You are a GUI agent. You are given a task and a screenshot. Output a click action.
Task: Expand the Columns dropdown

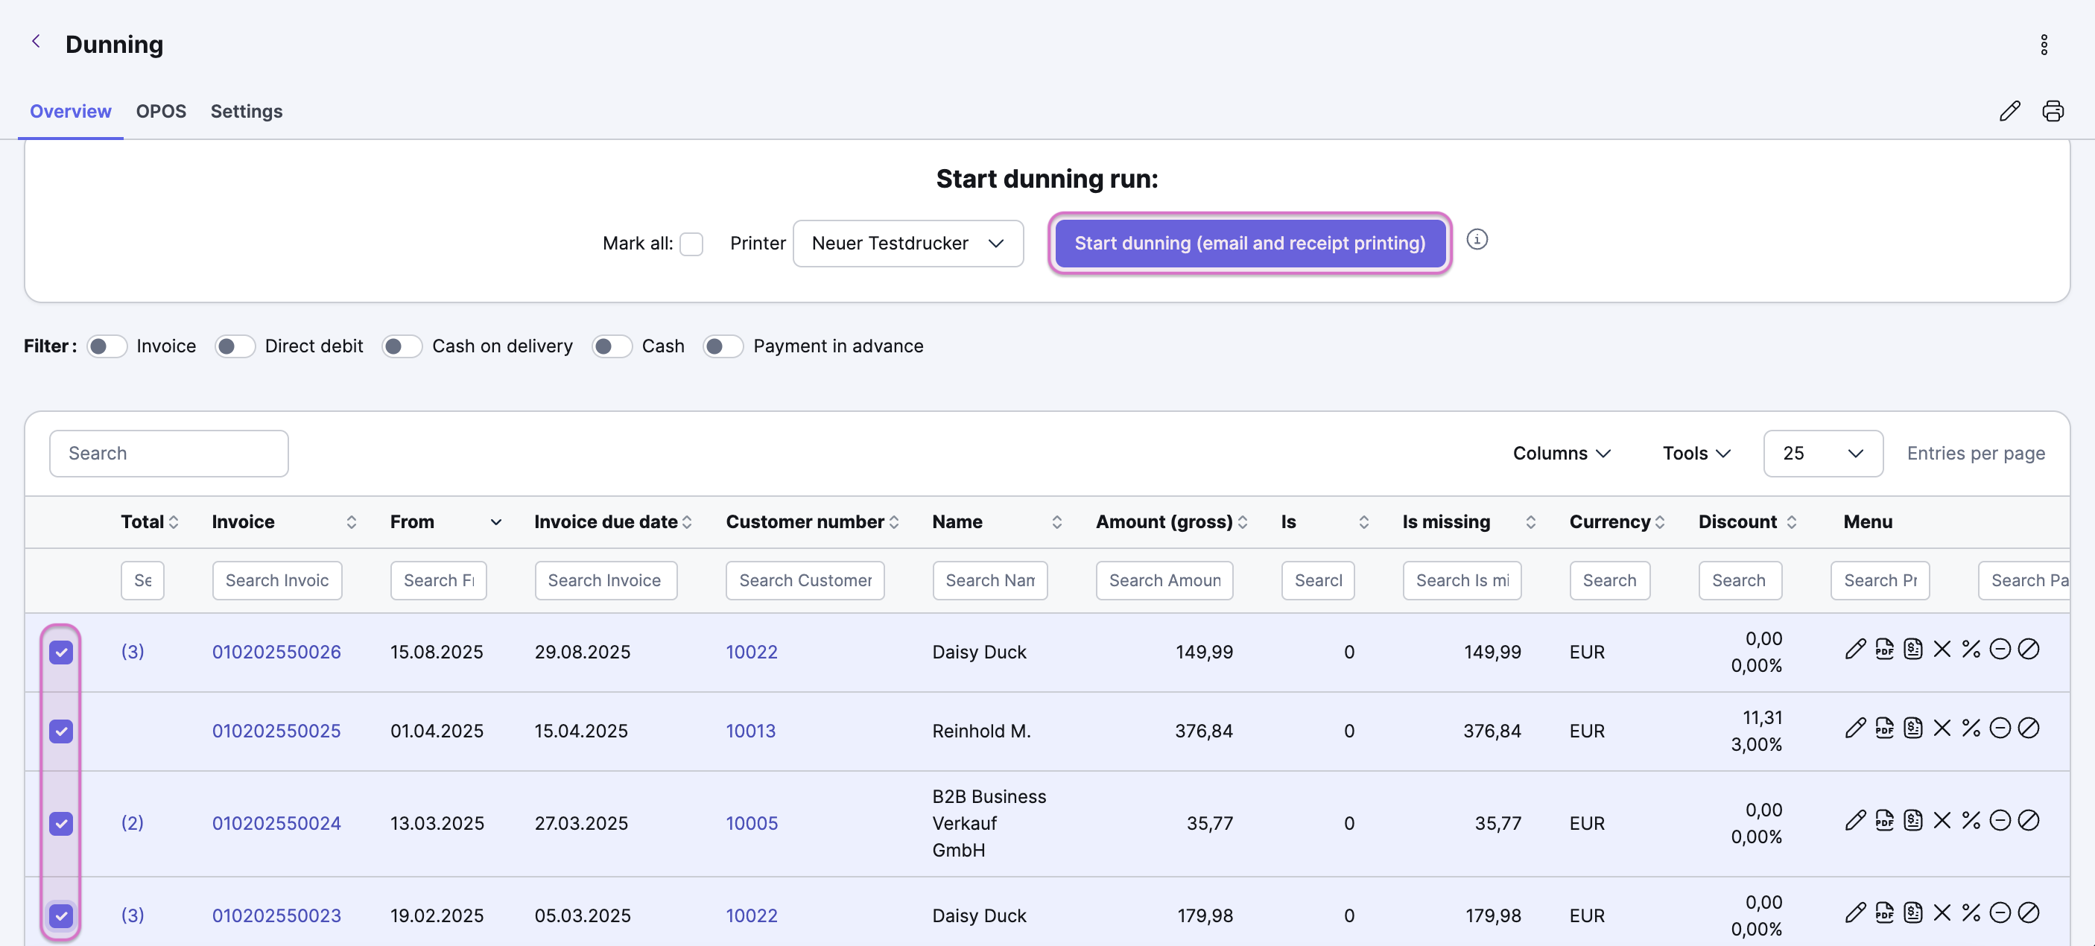(x=1562, y=453)
